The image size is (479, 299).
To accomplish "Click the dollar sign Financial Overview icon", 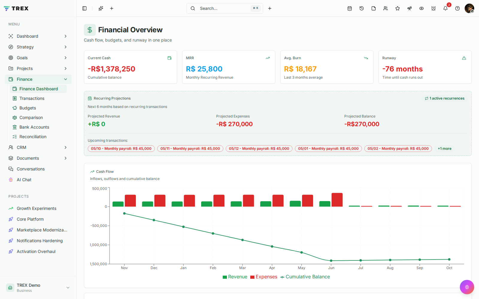I will (90, 30).
